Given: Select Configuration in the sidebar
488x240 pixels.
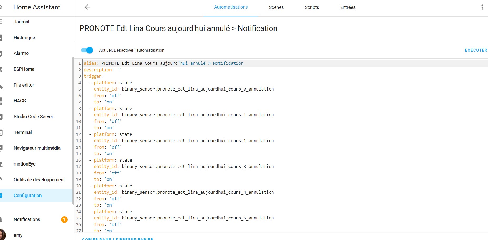Looking at the screenshot, I should 36,196.
